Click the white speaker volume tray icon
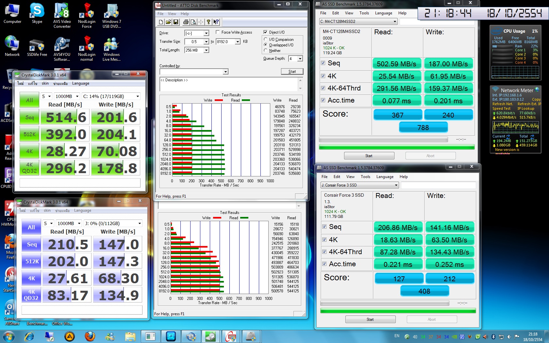Viewport: 549px width, 343px height. tap(509, 336)
